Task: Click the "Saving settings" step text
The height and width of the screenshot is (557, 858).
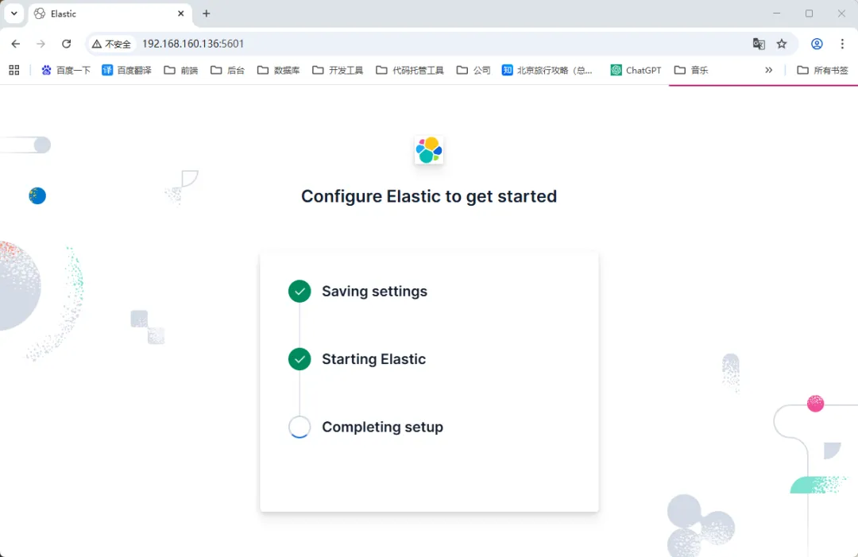Action: coord(374,291)
